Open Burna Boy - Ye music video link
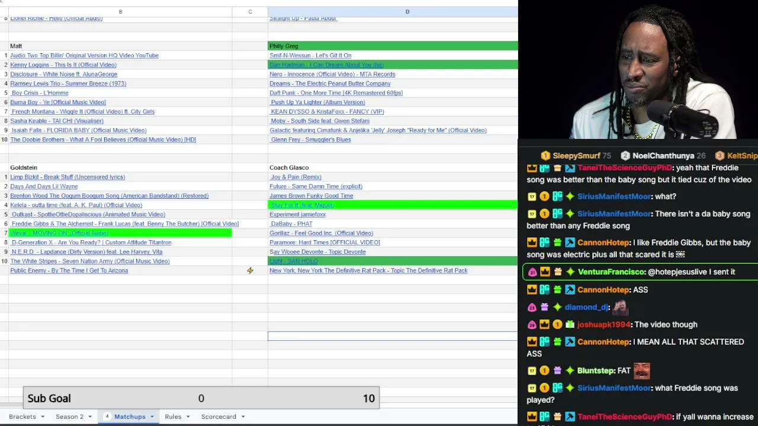 coord(58,102)
